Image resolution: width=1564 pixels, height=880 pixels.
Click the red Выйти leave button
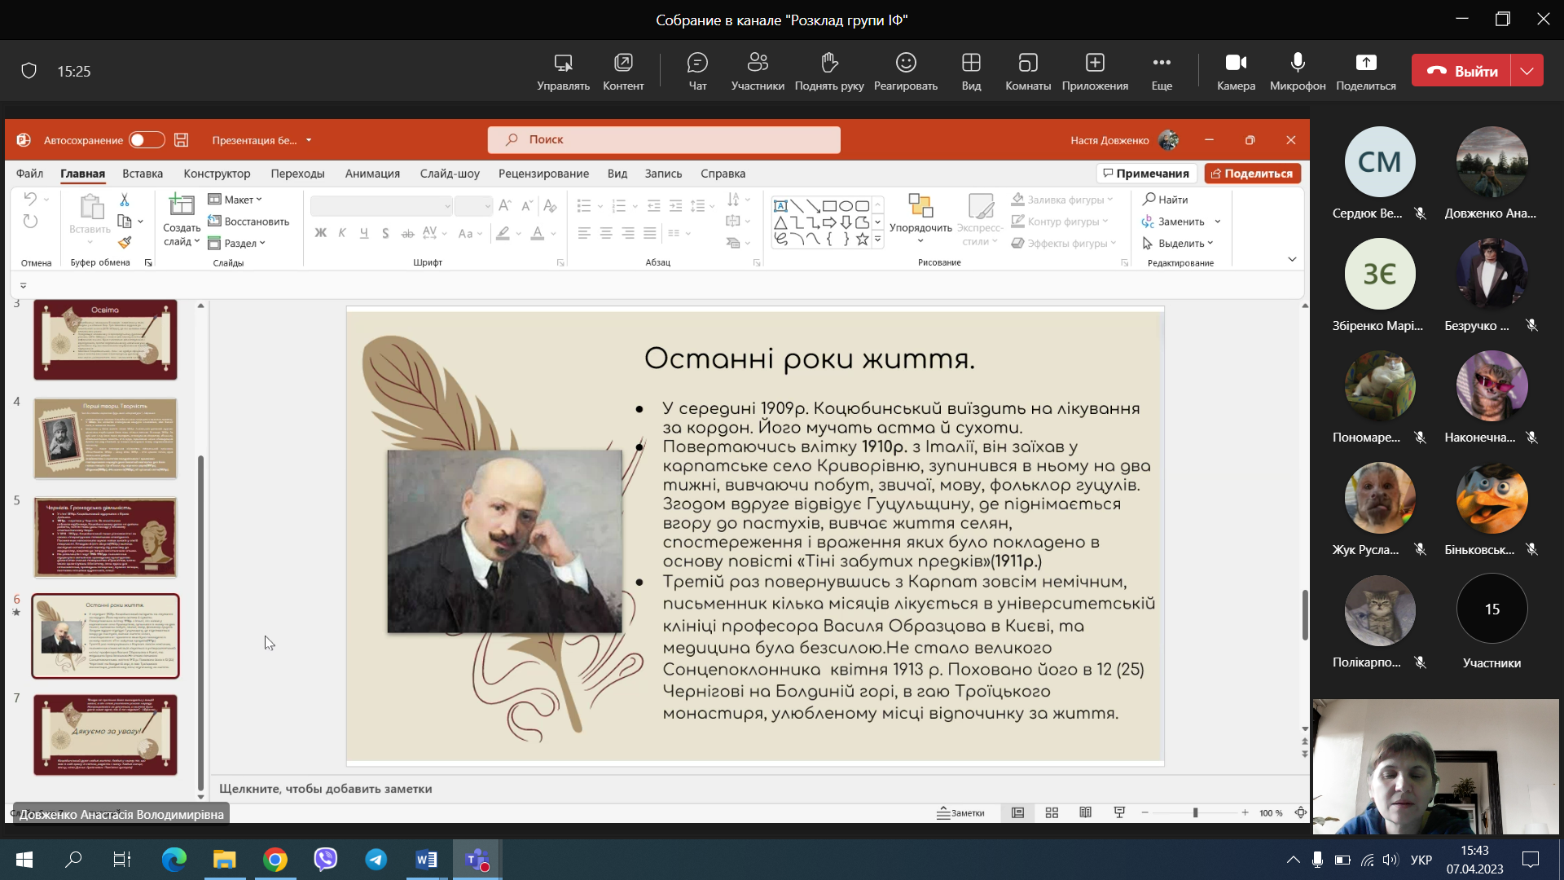pos(1461,71)
